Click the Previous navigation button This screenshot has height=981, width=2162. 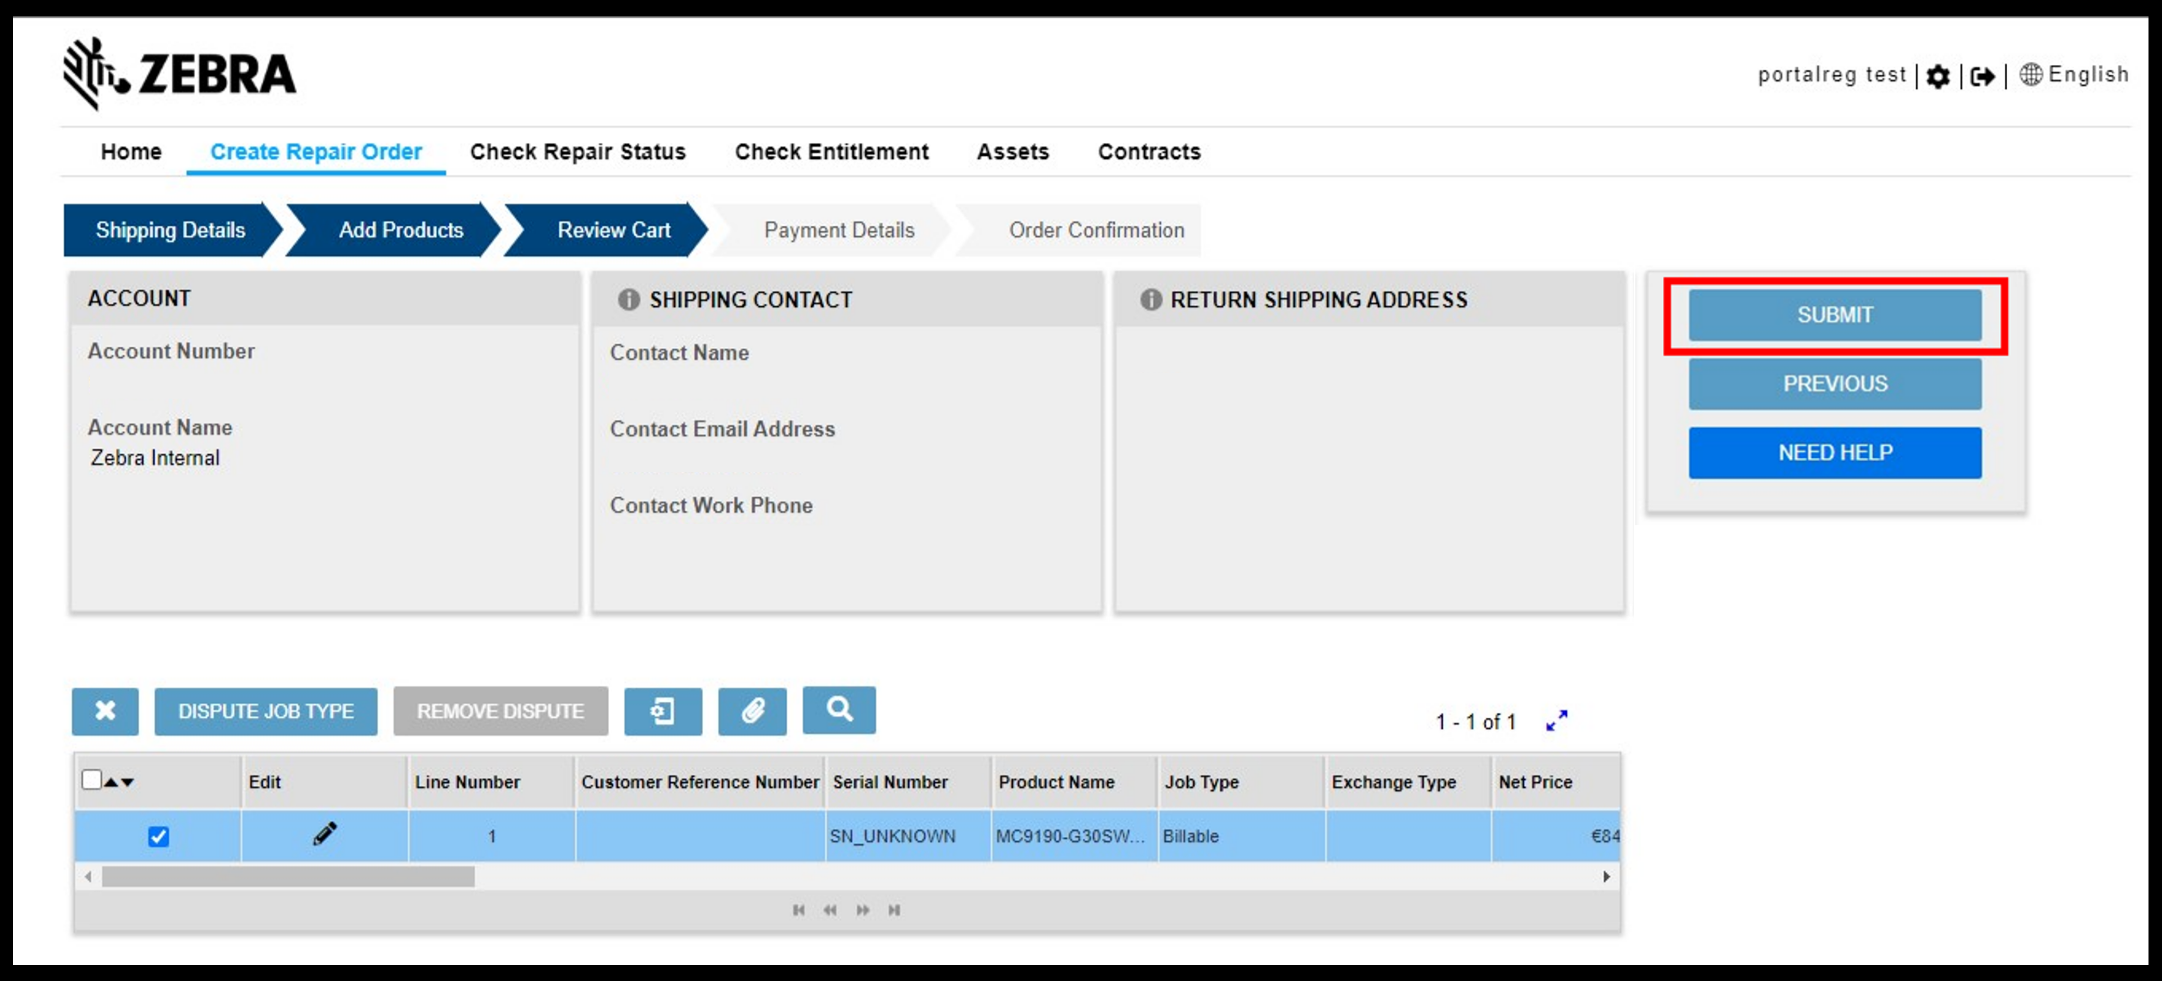click(x=1835, y=383)
